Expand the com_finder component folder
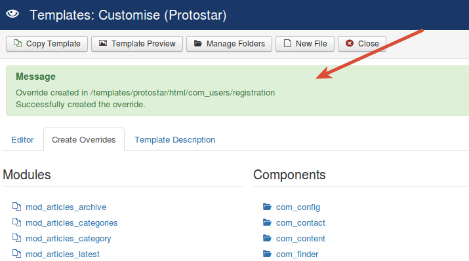The image size is (469, 261). coord(297,254)
